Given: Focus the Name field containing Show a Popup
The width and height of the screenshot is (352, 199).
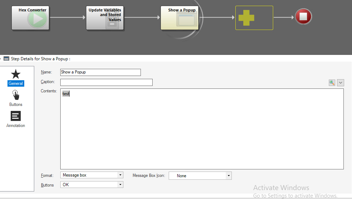Looking at the screenshot, I should [101, 72].
